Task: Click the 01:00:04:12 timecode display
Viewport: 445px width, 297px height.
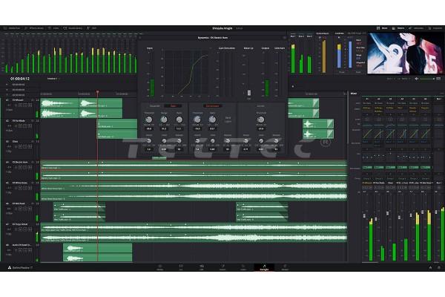Action: 20,77
